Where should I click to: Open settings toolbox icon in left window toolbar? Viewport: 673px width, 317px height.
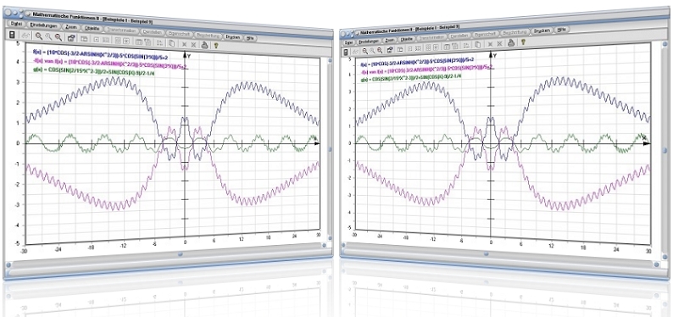(x=72, y=38)
